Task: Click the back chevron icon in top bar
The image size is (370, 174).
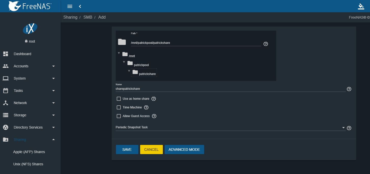Action: coord(80,6)
